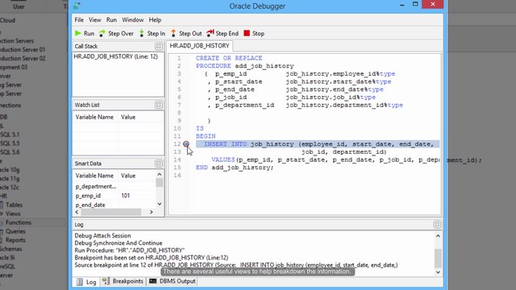Open the Window menu
The width and height of the screenshot is (516, 290).
[x=132, y=20]
